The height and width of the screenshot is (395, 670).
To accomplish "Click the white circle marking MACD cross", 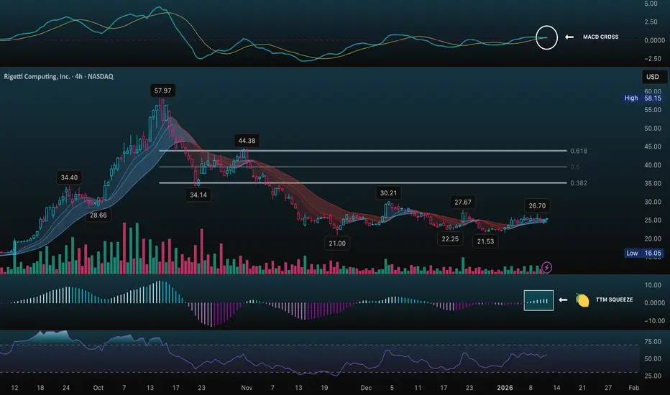I will click(546, 37).
